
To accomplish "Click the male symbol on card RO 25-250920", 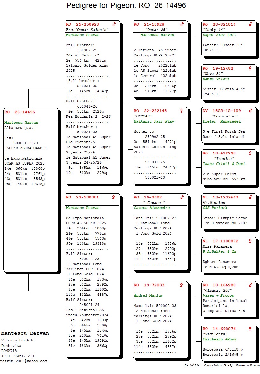I will tap(114, 24).
